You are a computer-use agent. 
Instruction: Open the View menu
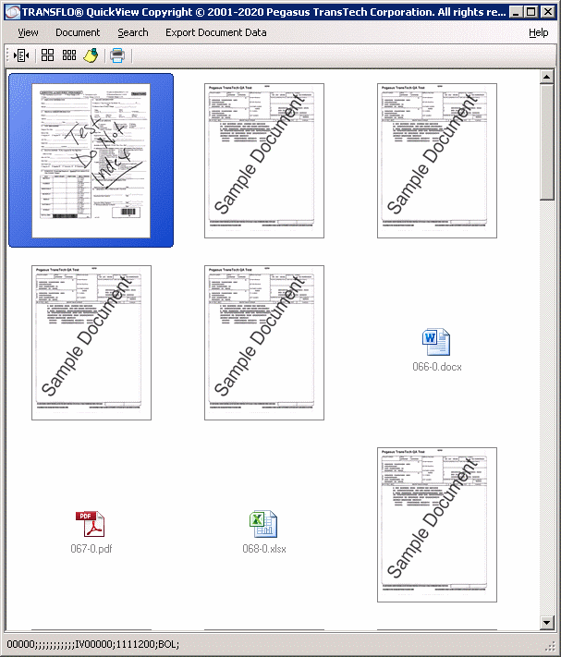point(28,32)
